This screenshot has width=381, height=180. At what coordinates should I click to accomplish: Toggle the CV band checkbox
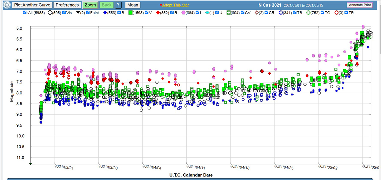coord(243,13)
